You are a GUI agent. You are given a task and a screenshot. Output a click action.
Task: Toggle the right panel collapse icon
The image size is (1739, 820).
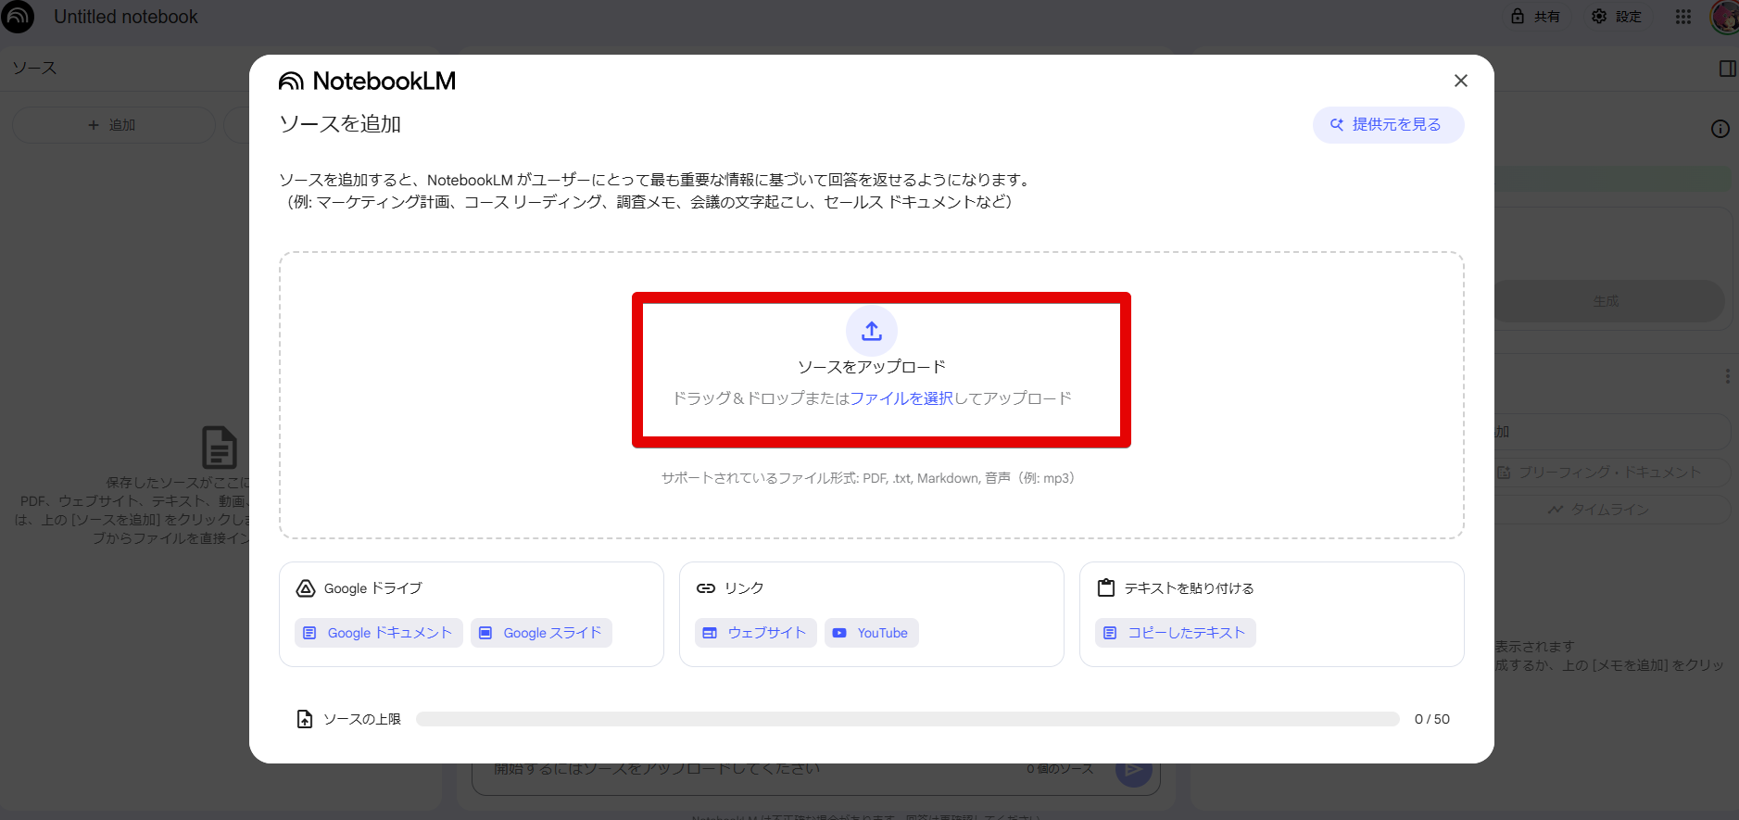1728,69
